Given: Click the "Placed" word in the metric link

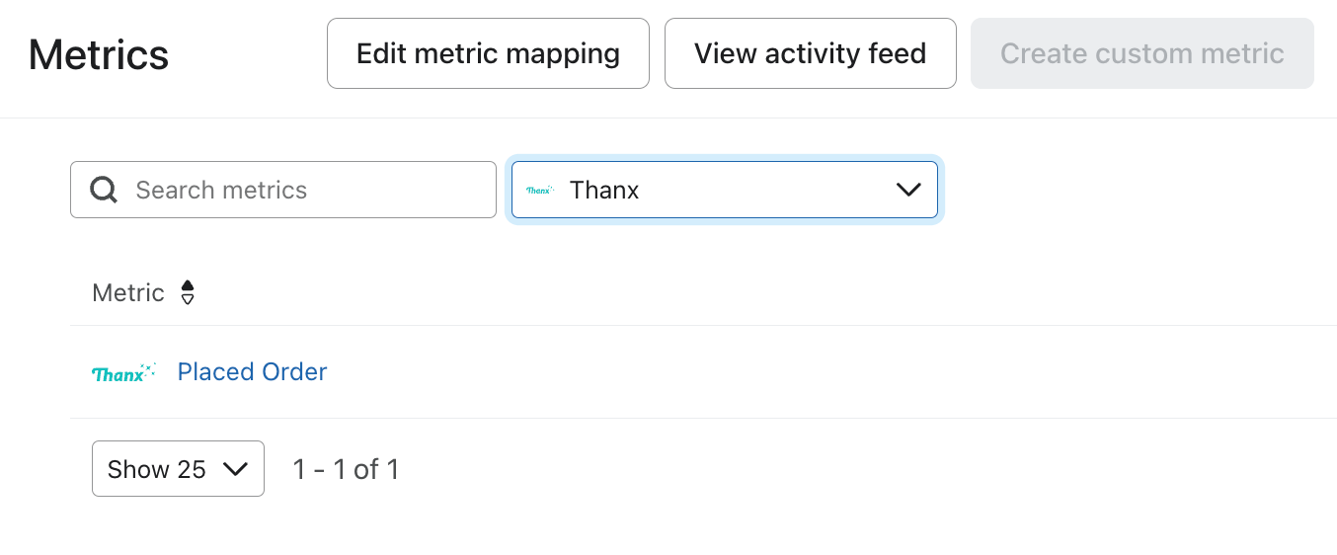Looking at the screenshot, I should [211, 372].
